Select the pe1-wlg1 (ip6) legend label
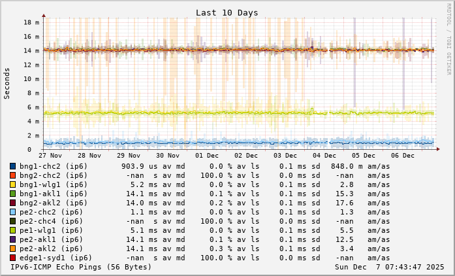 tap(51, 230)
